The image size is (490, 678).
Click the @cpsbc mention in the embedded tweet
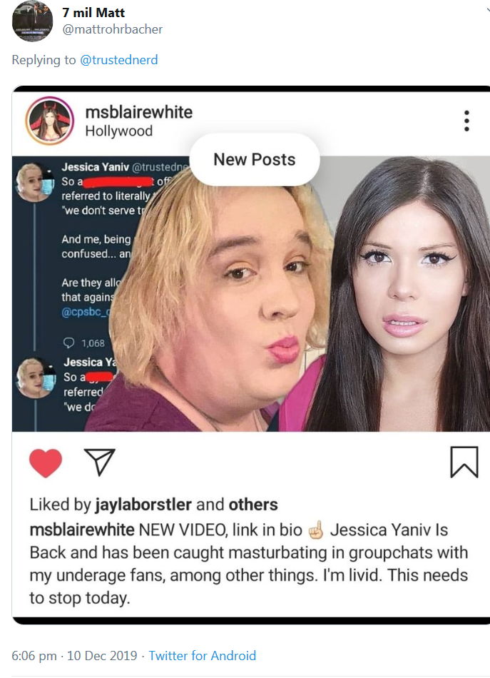86,312
